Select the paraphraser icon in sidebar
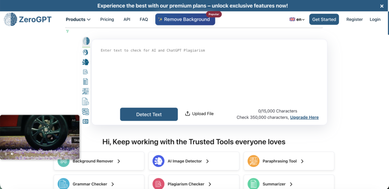The width and height of the screenshot is (389, 189). (x=85, y=91)
